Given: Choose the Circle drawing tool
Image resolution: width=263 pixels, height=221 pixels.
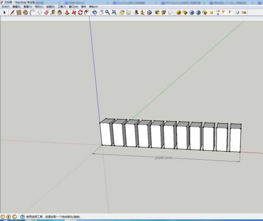Looking at the screenshot, I should pyautogui.click(x=25, y=13).
